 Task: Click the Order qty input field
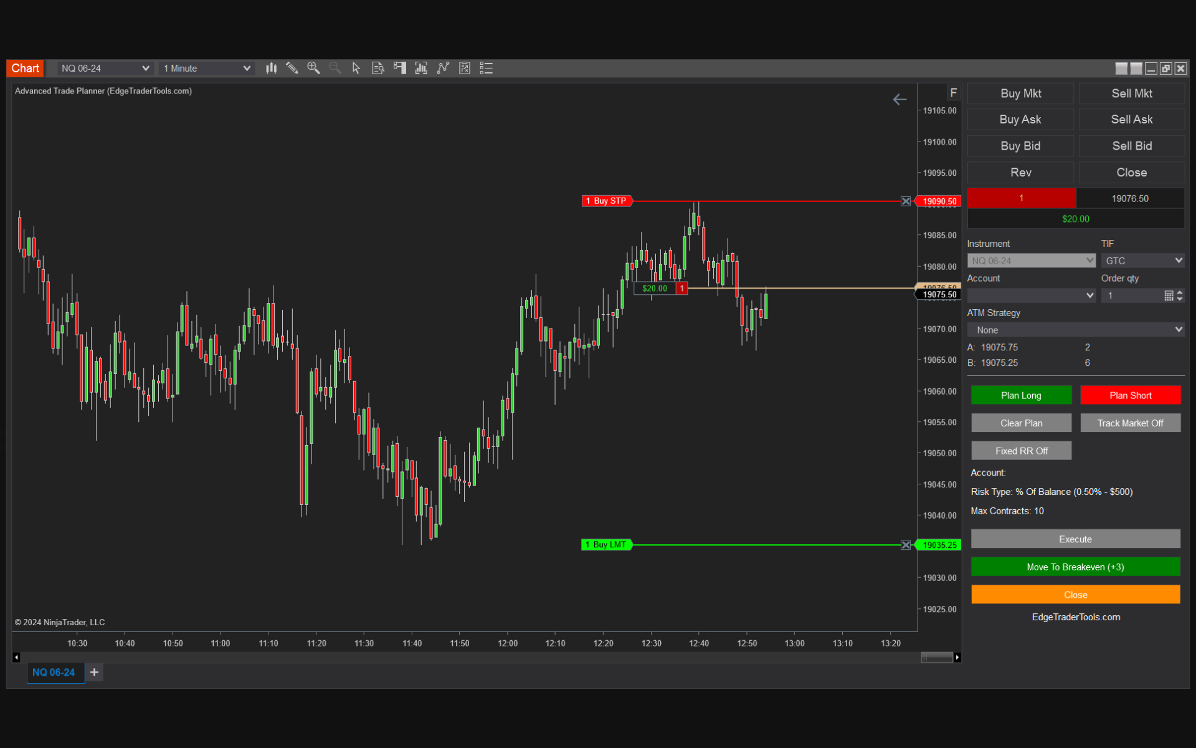point(1132,295)
